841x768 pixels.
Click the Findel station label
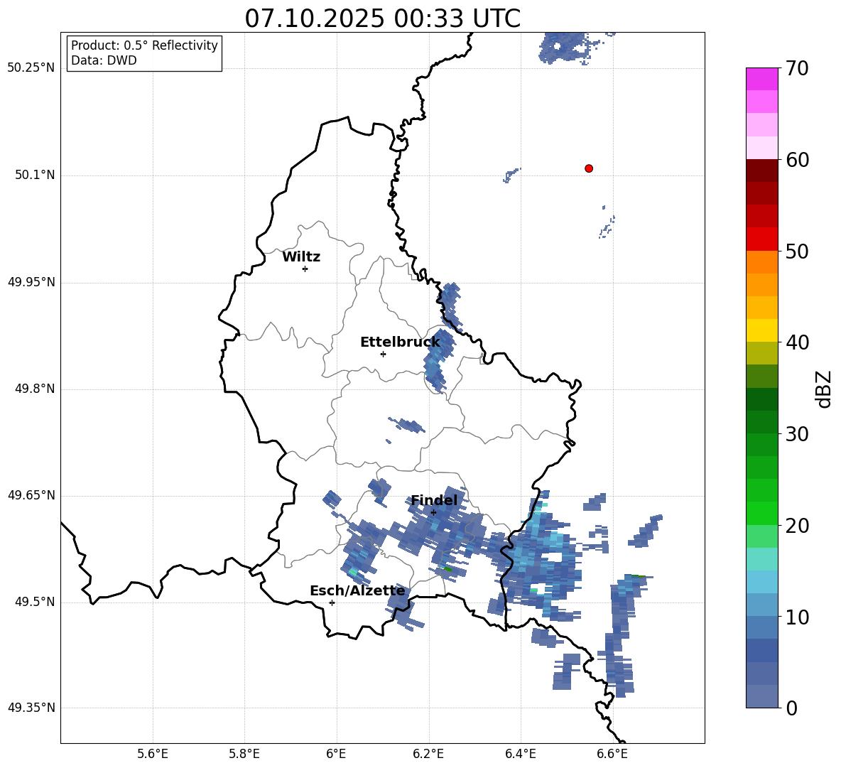[x=434, y=500]
